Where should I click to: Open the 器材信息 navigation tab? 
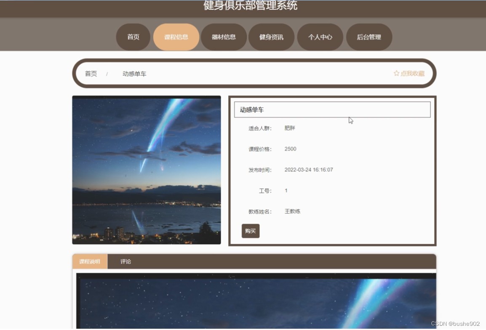(x=224, y=37)
